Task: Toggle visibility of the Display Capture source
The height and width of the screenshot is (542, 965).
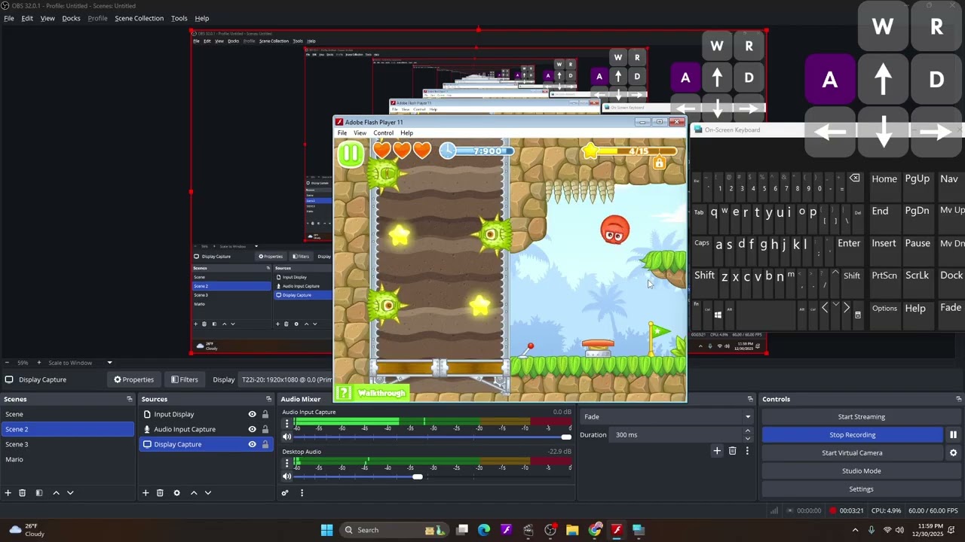Action: [x=252, y=444]
